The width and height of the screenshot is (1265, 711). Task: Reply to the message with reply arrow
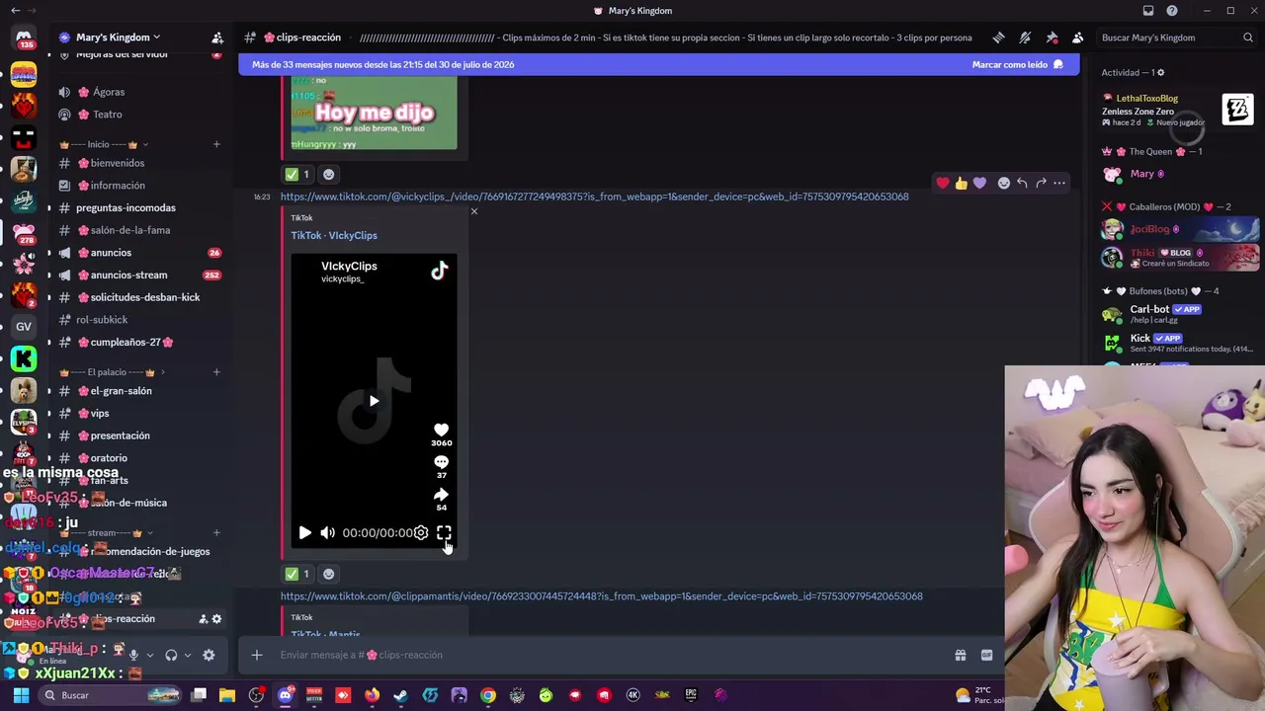pyautogui.click(x=1022, y=183)
